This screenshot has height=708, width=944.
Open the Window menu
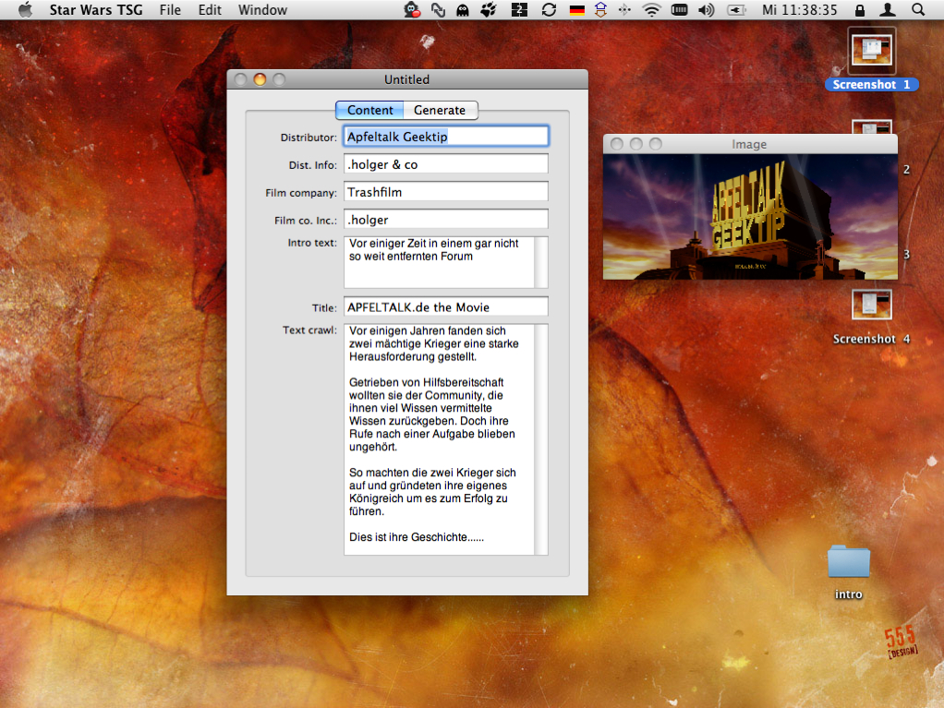pyautogui.click(x=262, y=9)
